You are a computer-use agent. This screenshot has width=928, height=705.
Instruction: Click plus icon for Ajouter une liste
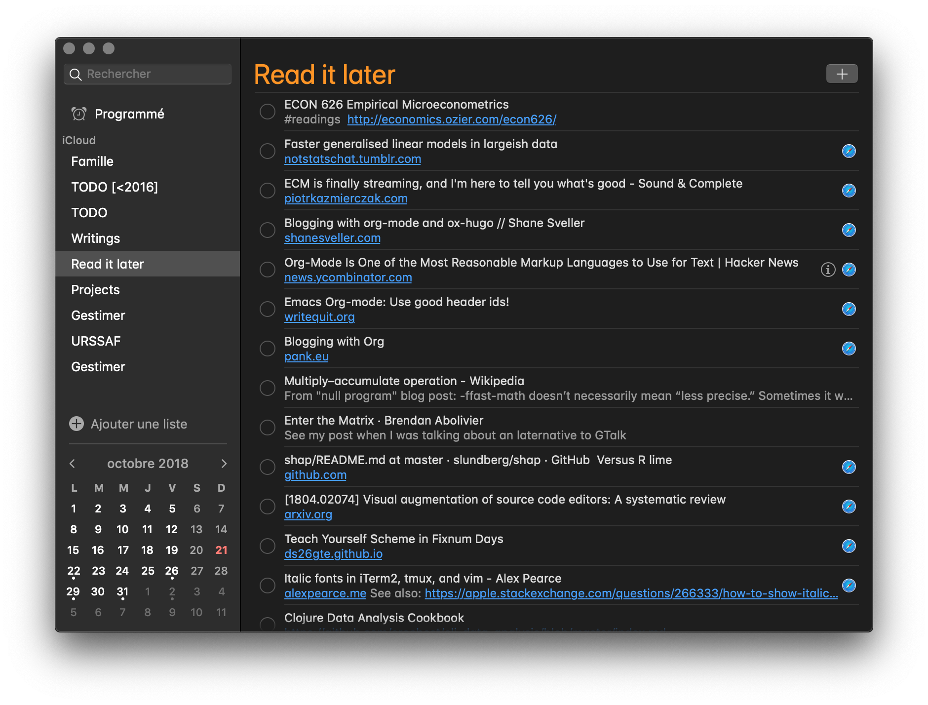tap(77, 424)
